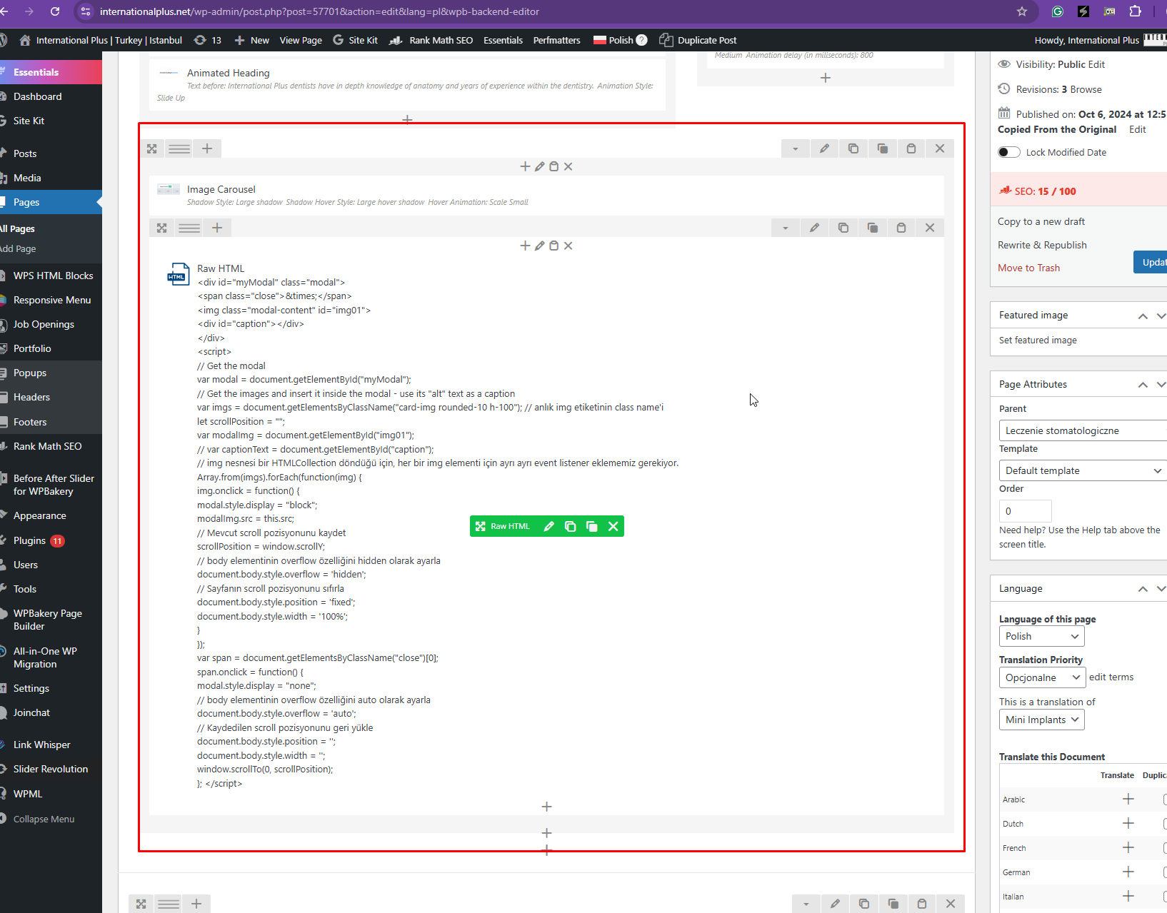Prepend element plus above Image Carousel
This screenshot has height=913, width=1167.
click(525, 166)
